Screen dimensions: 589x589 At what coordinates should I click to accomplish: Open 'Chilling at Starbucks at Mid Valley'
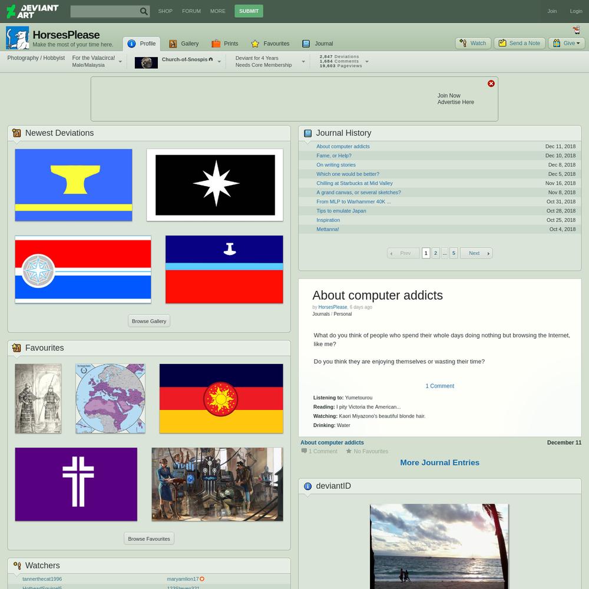[354, 183]
